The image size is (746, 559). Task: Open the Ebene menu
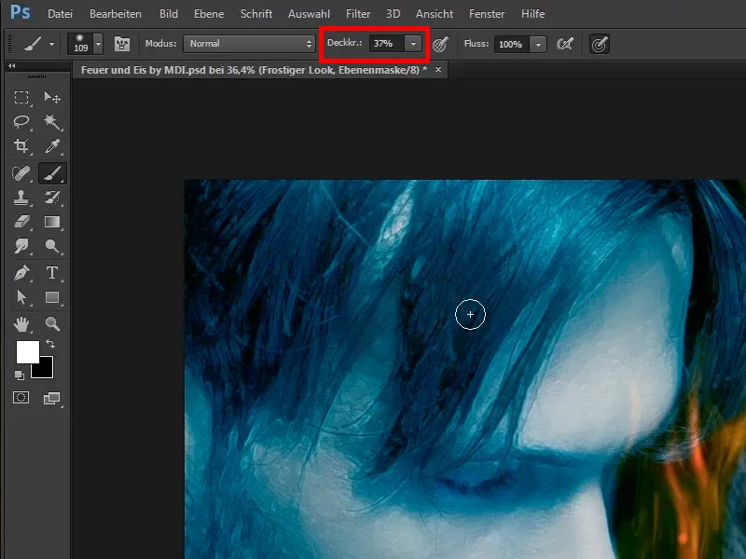coord(209,14)
